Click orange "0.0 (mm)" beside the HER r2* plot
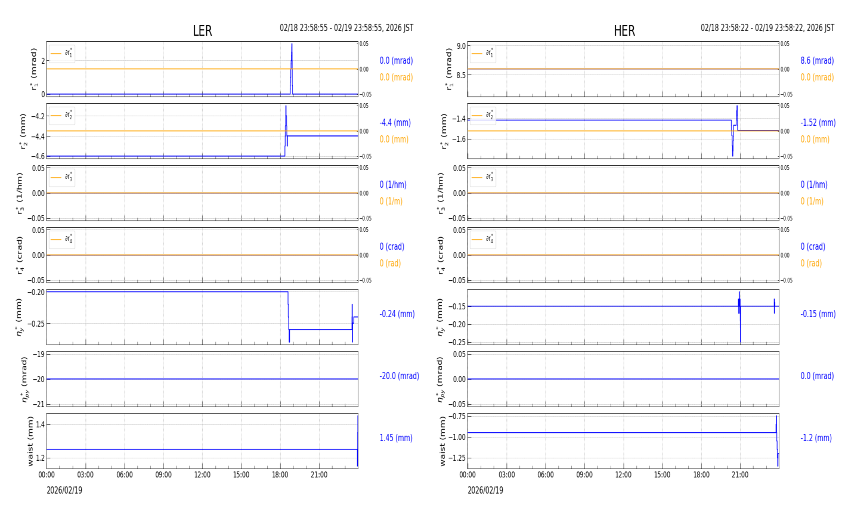The height and width of the screenshot is (515, 842). [x=815, y=139]
